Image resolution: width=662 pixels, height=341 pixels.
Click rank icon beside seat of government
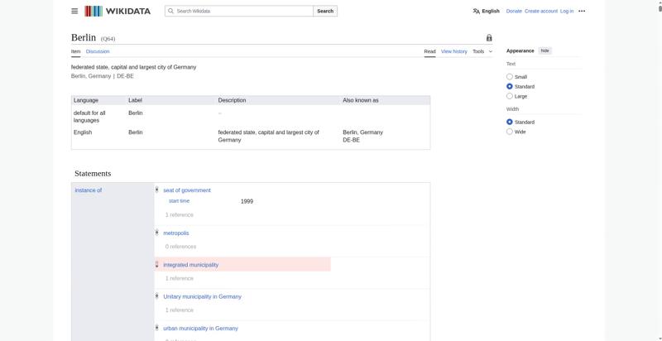click(x=157, y=190)
